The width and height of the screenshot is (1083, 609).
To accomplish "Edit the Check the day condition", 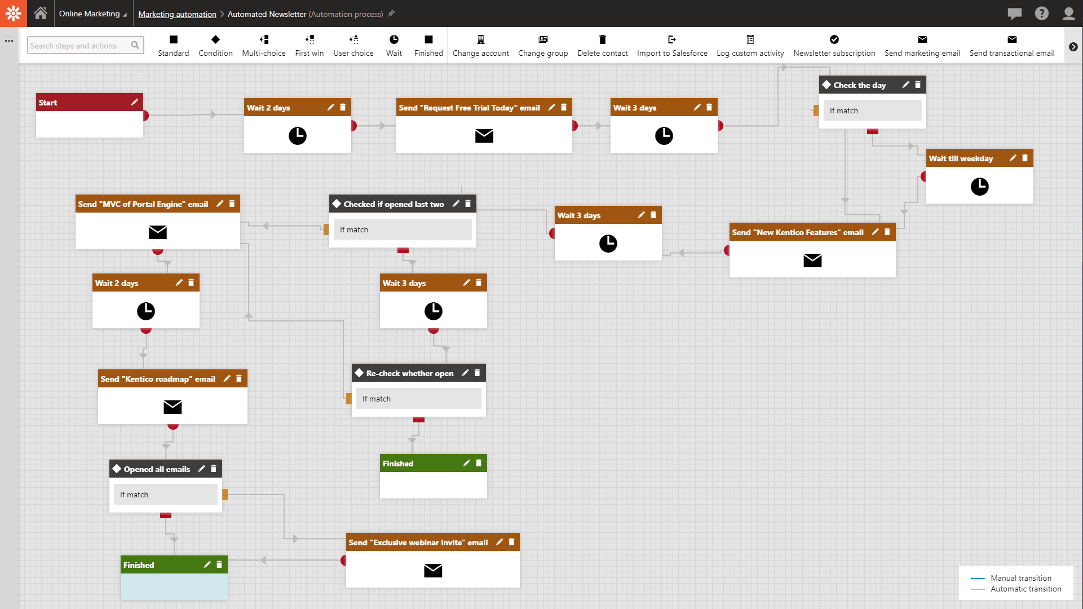I will pyautogui.click(x=905, y=85).
